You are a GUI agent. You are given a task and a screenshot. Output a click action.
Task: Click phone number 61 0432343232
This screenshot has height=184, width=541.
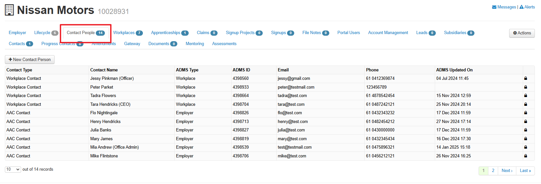tap(380, 113)
